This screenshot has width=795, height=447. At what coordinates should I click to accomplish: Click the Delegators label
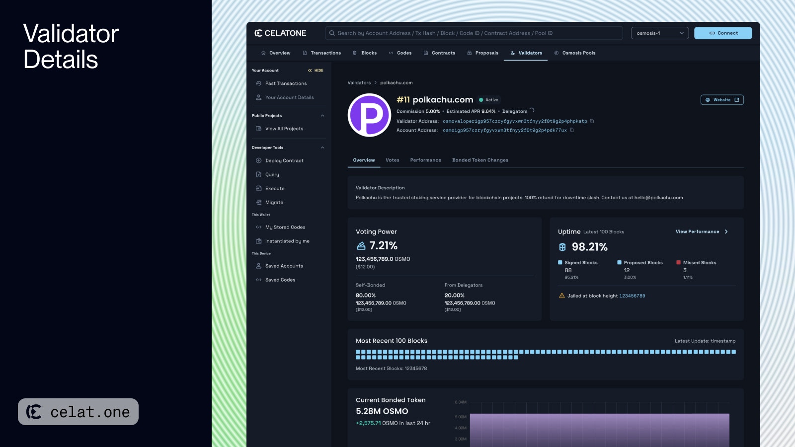click(x=515, y=111)
